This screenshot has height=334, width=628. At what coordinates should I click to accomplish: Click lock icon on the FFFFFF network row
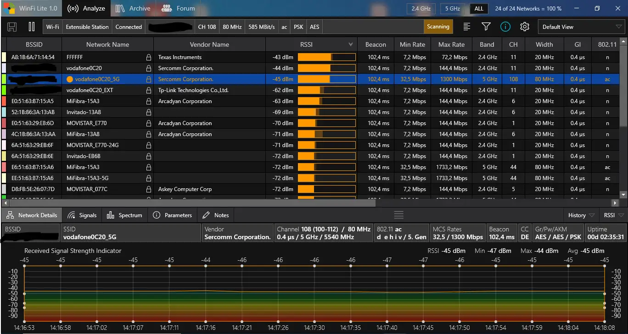click(148, 57)
